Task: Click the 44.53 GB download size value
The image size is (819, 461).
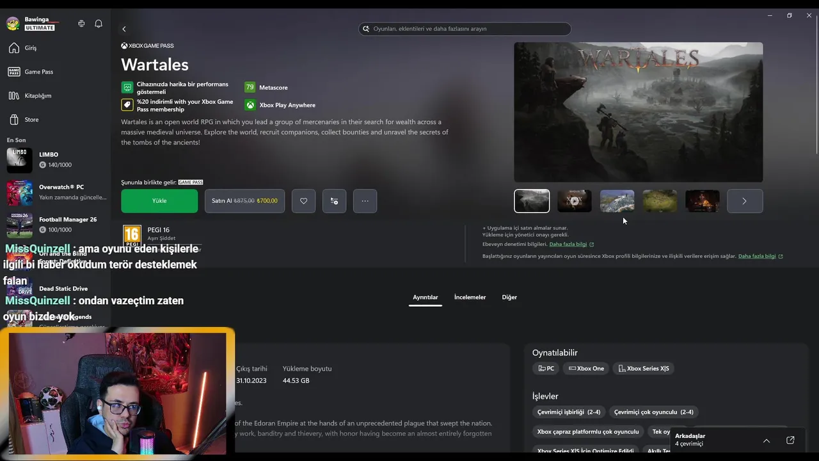Action: coord(296,380)
